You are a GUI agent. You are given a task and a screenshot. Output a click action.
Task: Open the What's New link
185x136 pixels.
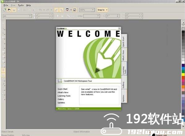click(63, 92)
